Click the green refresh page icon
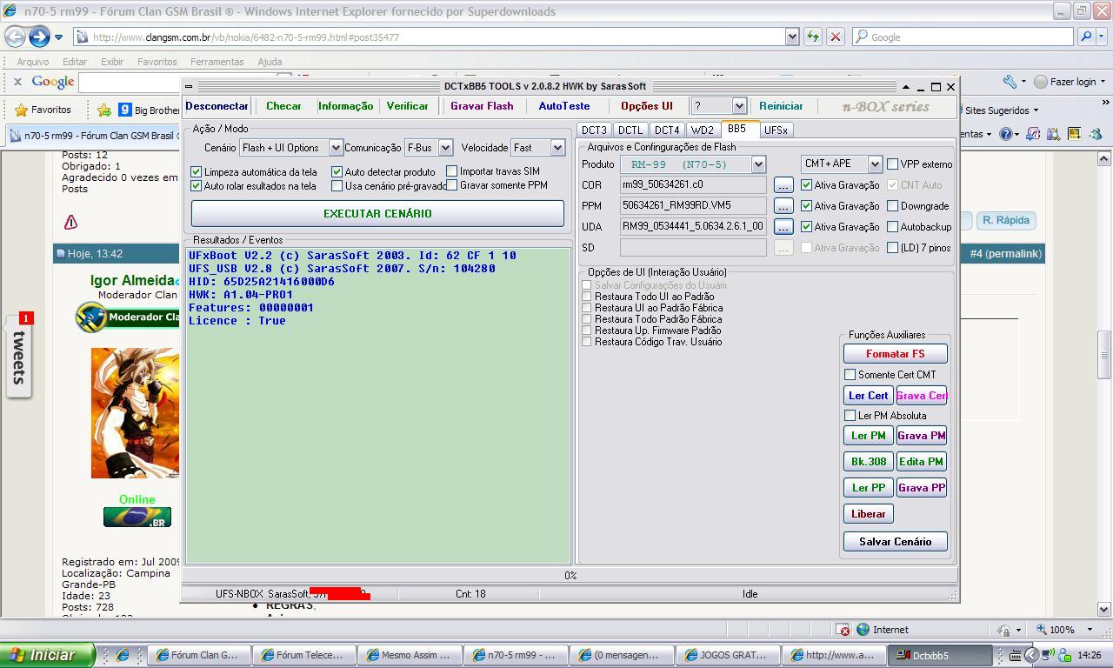The width and height of the screenshot is (1113, 668). (813, 37)
